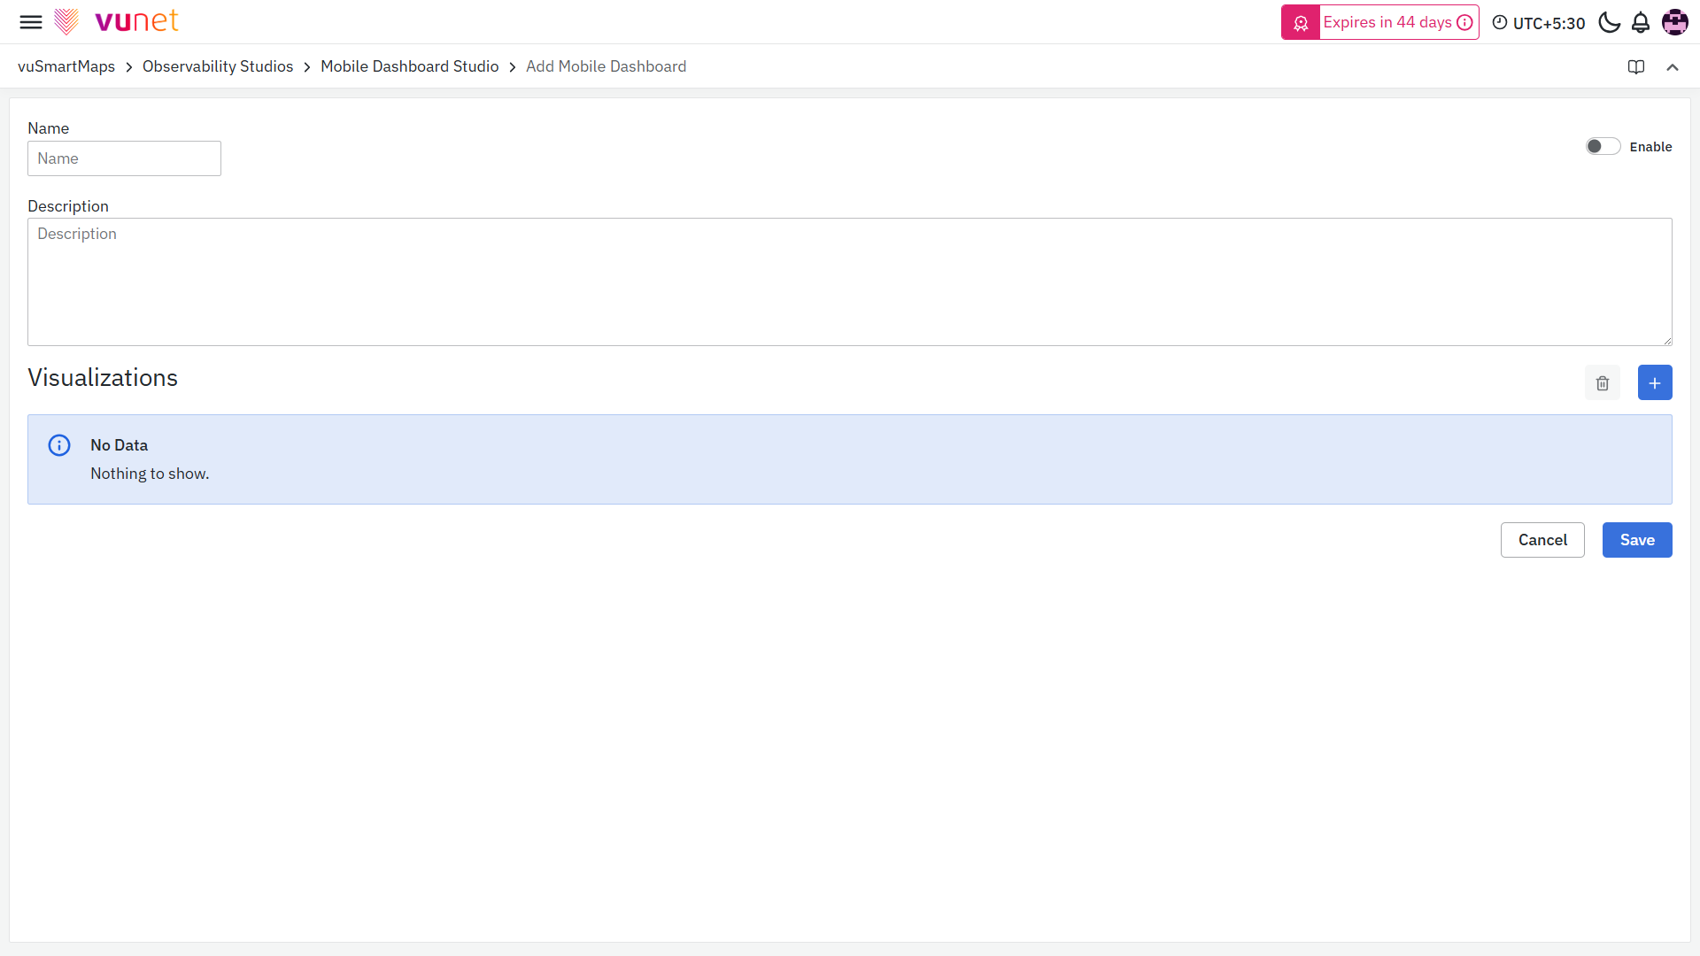Click the license badge icon
Image resolution: width=1700 pixels, height=956 pixels.
point(1301,23)
